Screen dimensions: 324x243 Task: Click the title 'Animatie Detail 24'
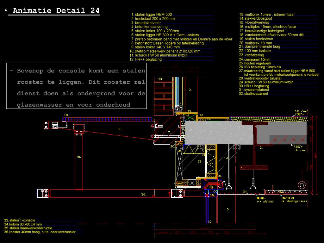(x=56, y=10)
